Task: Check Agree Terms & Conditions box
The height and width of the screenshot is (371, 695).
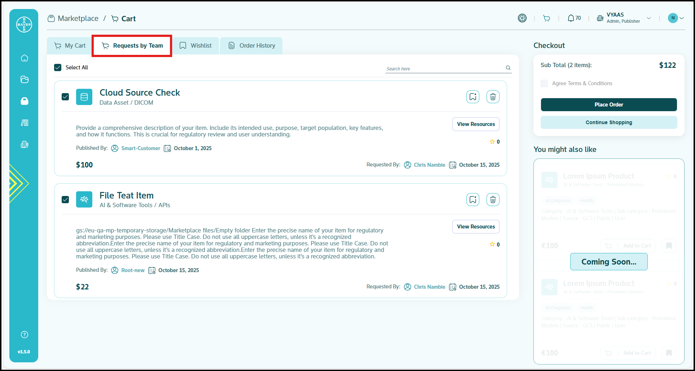Action: (x=544, y=83)
